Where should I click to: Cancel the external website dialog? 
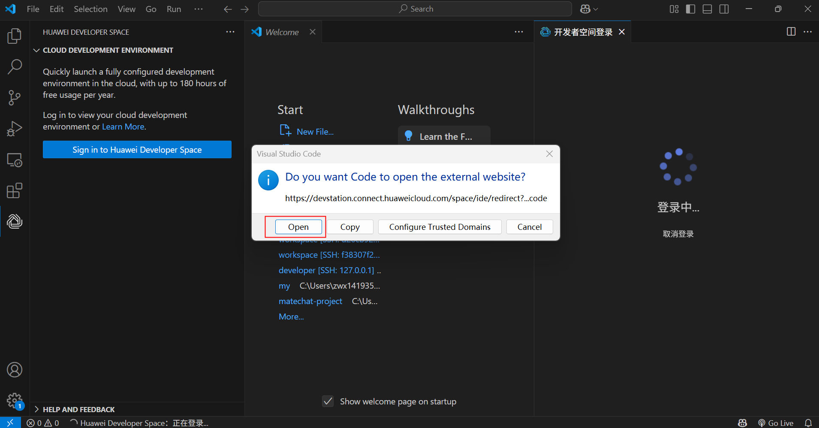[530, 227]
